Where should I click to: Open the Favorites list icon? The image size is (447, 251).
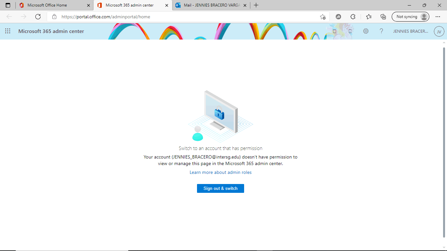[x=369, y=17]
